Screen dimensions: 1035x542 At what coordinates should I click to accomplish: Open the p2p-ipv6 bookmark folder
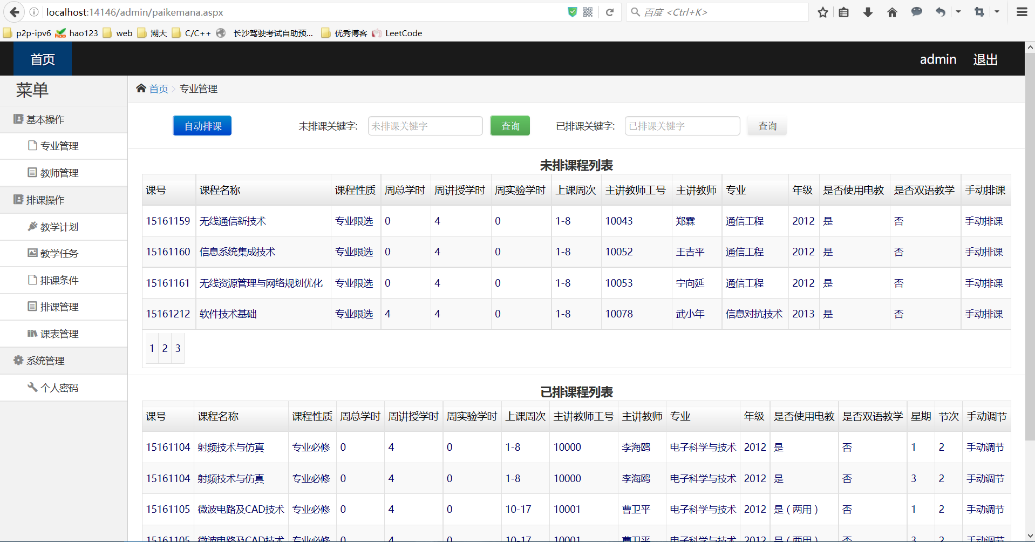pyautogui.click(x=27, y=33)
